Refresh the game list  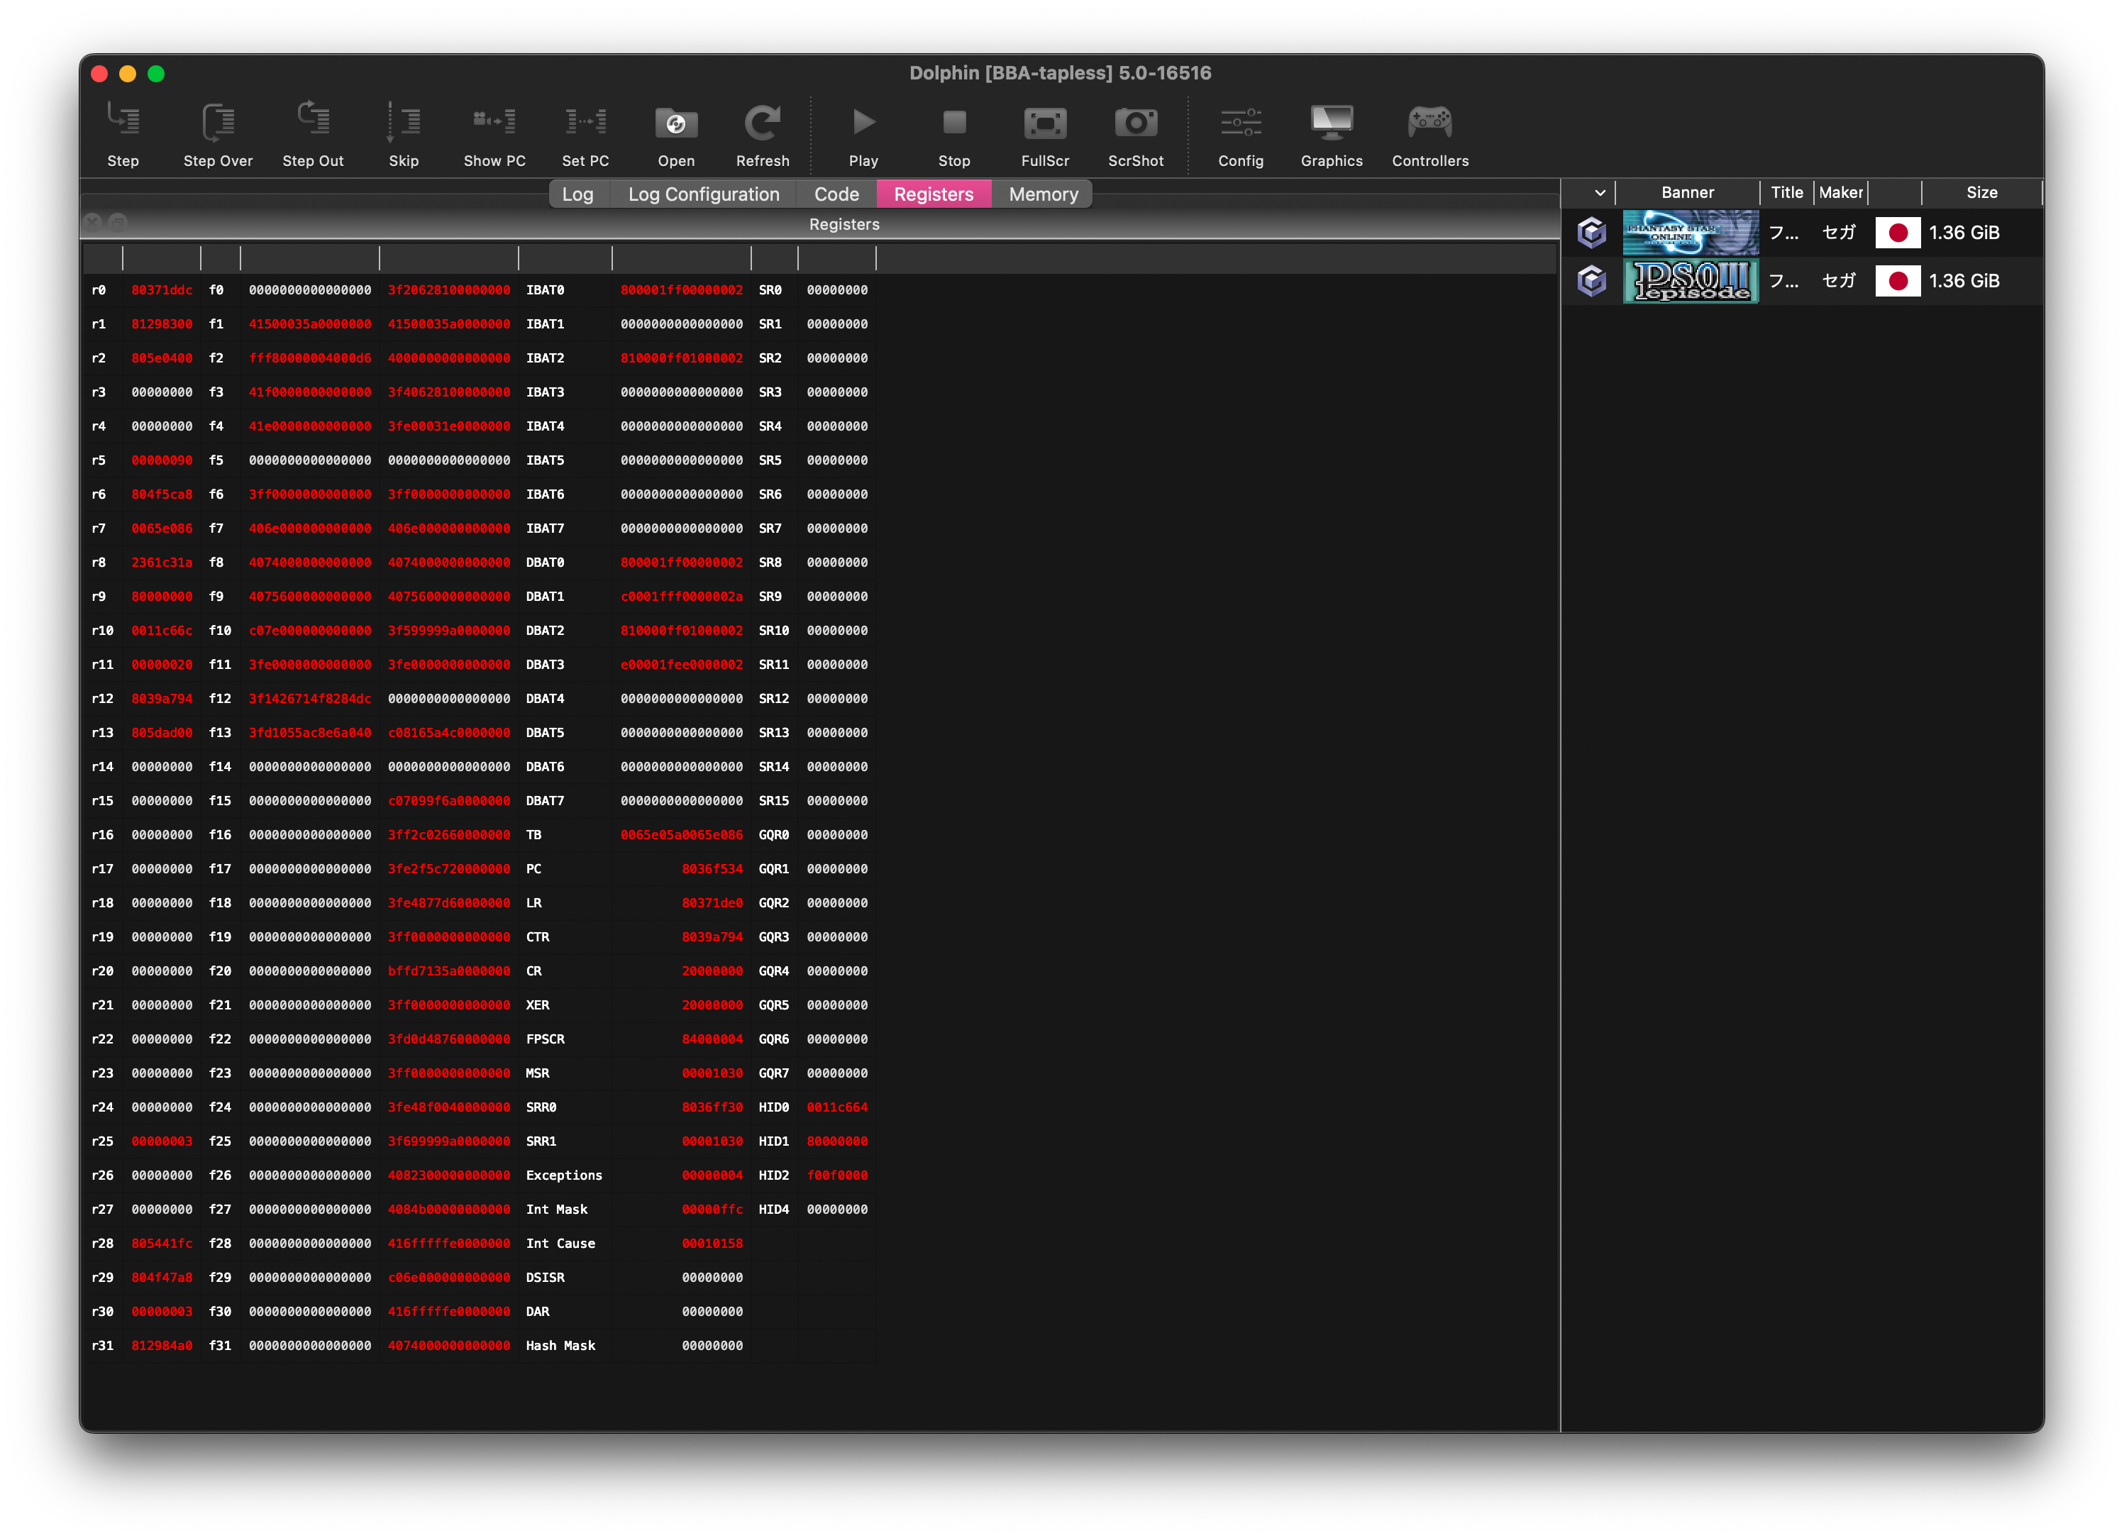click(x=763, y=123)
